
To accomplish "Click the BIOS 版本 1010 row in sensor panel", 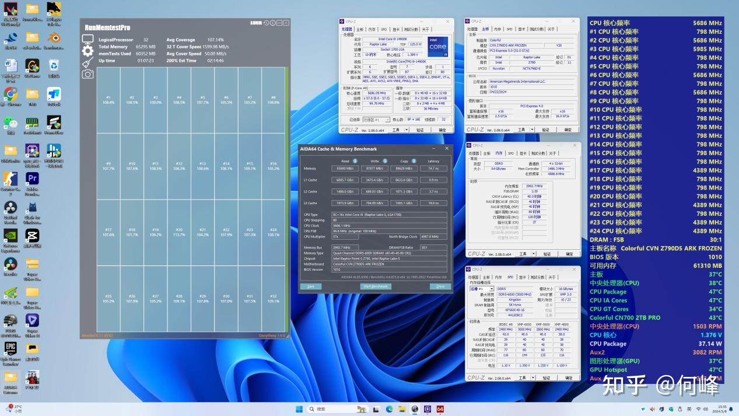I will click(656, 257).
